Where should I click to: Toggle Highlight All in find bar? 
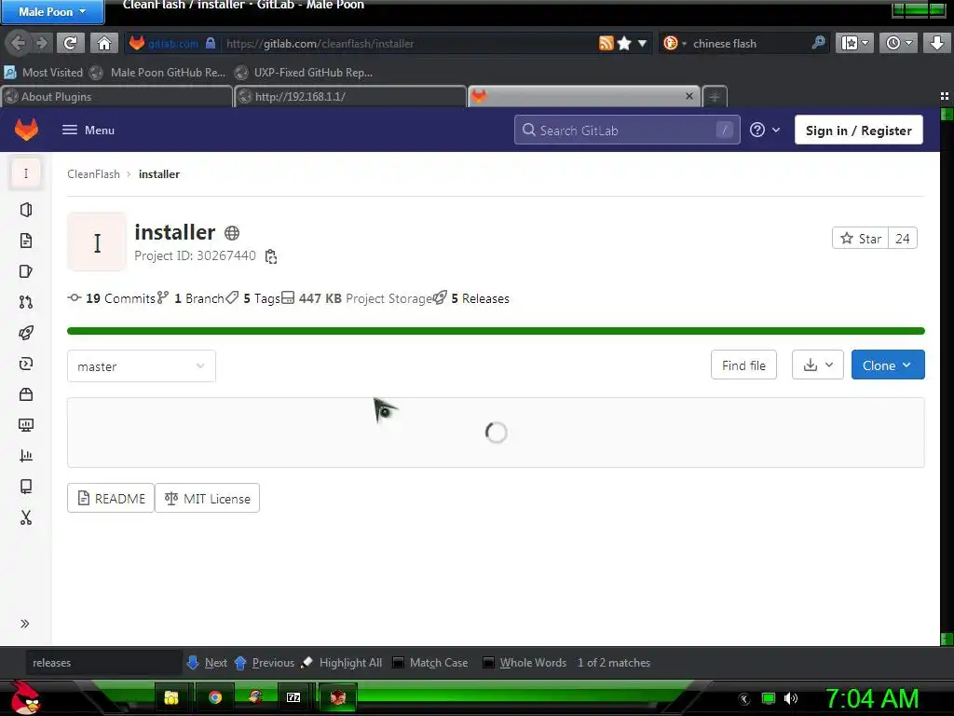coord(342,663)
